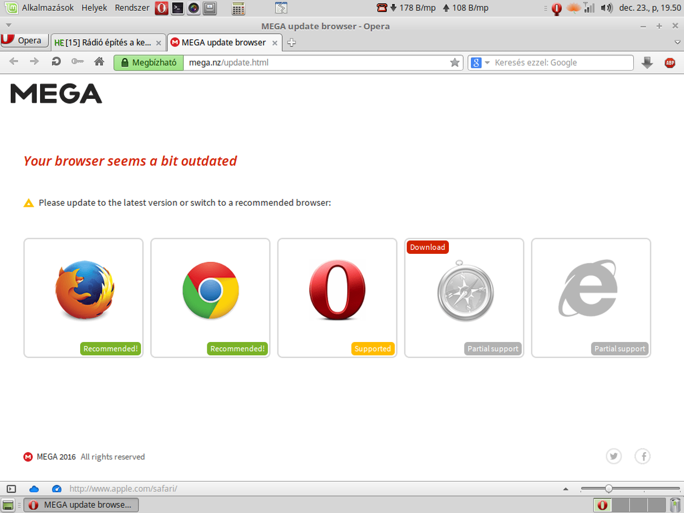This screenshot has width=684, height=513.
Task: Click the Opera Turbo speed icon
Action: tap(57, 488)
